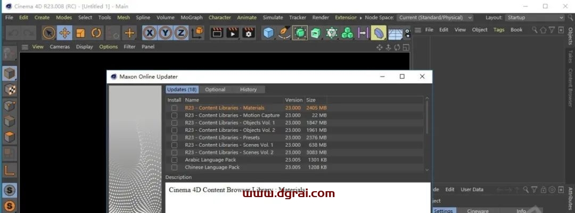Add a Floor grid object icon
Image resolution: width=575 pixels, height=213 pixels.
(395, 33)
